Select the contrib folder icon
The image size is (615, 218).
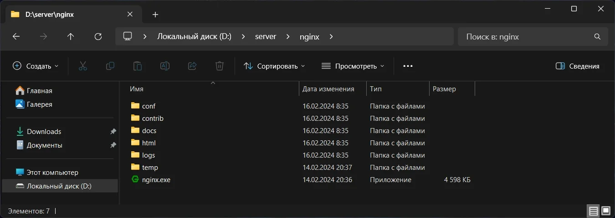[135, 118]
